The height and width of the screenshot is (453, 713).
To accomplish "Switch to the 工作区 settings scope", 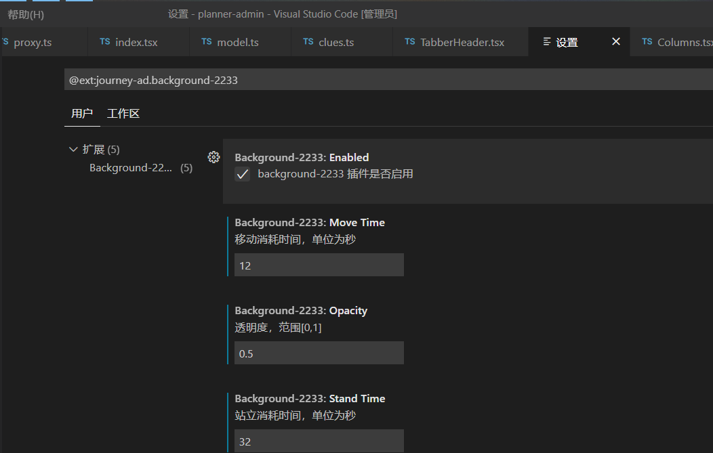I will [123, 113].
